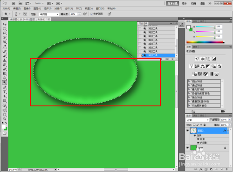
Task: Open the 图像(I) menu
Action: [x=27, y=8]
